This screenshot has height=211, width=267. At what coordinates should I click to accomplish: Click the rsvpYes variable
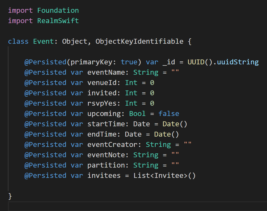pos(104,103)
